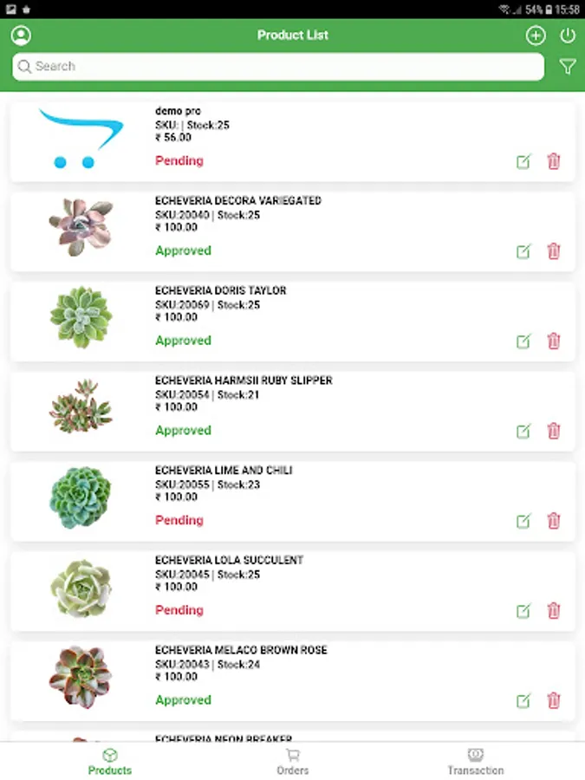Open the Transaction tab
This screenshot has width=585, height=780.
click(x=475, y=761)
